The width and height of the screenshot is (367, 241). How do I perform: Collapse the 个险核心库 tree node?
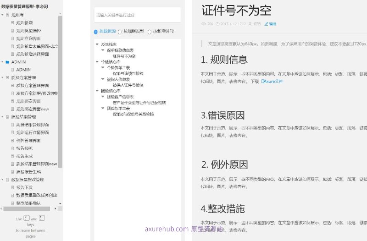97,62
